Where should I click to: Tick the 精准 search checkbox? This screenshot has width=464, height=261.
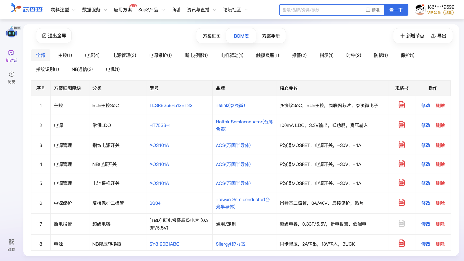[x=368, y=10]
